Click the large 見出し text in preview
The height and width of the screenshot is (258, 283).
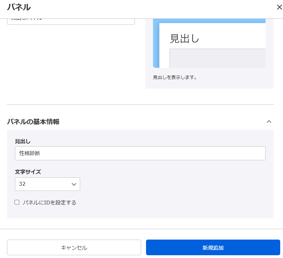click(x=184, y=38)
